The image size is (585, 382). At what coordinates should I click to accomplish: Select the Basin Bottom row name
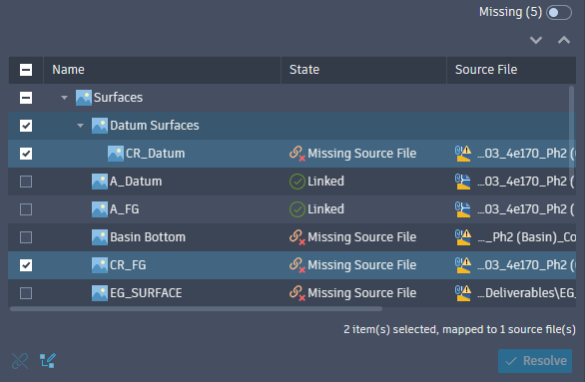tap(148, 237)
